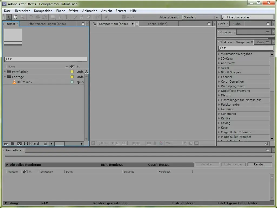Click the 8-Bit-Kanal color depth button
This screenshot has width=277, height=208.
[31, 144]
